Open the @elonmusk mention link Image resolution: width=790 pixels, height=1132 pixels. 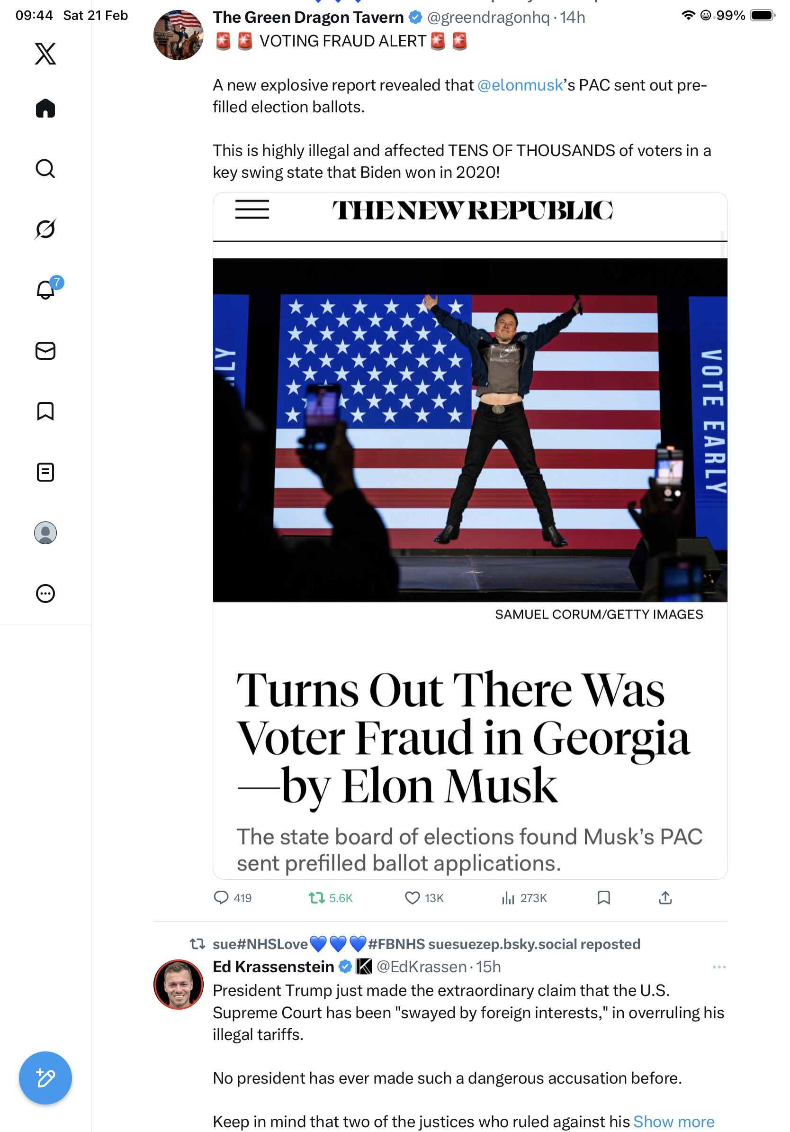(x=520, y=85)
